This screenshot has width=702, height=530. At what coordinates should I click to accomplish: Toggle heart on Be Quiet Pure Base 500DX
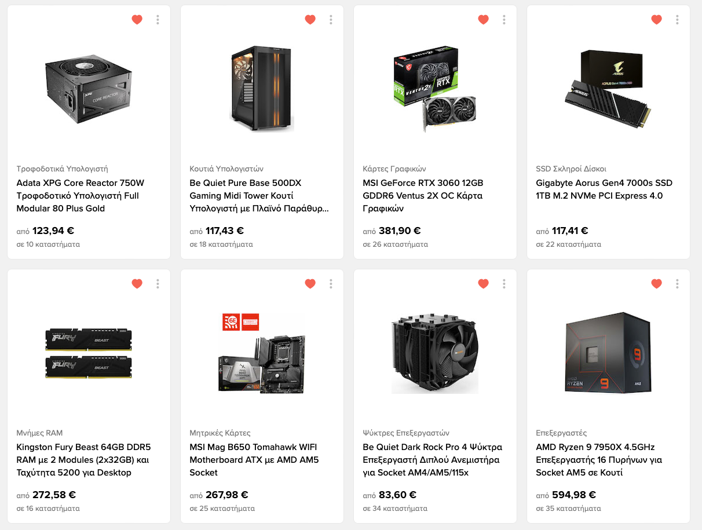click(x=310, y=20)
